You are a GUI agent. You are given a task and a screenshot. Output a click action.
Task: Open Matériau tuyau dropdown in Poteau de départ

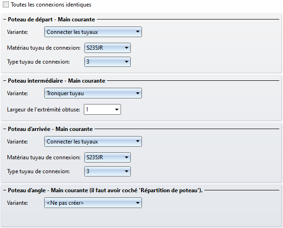[107, 48]
